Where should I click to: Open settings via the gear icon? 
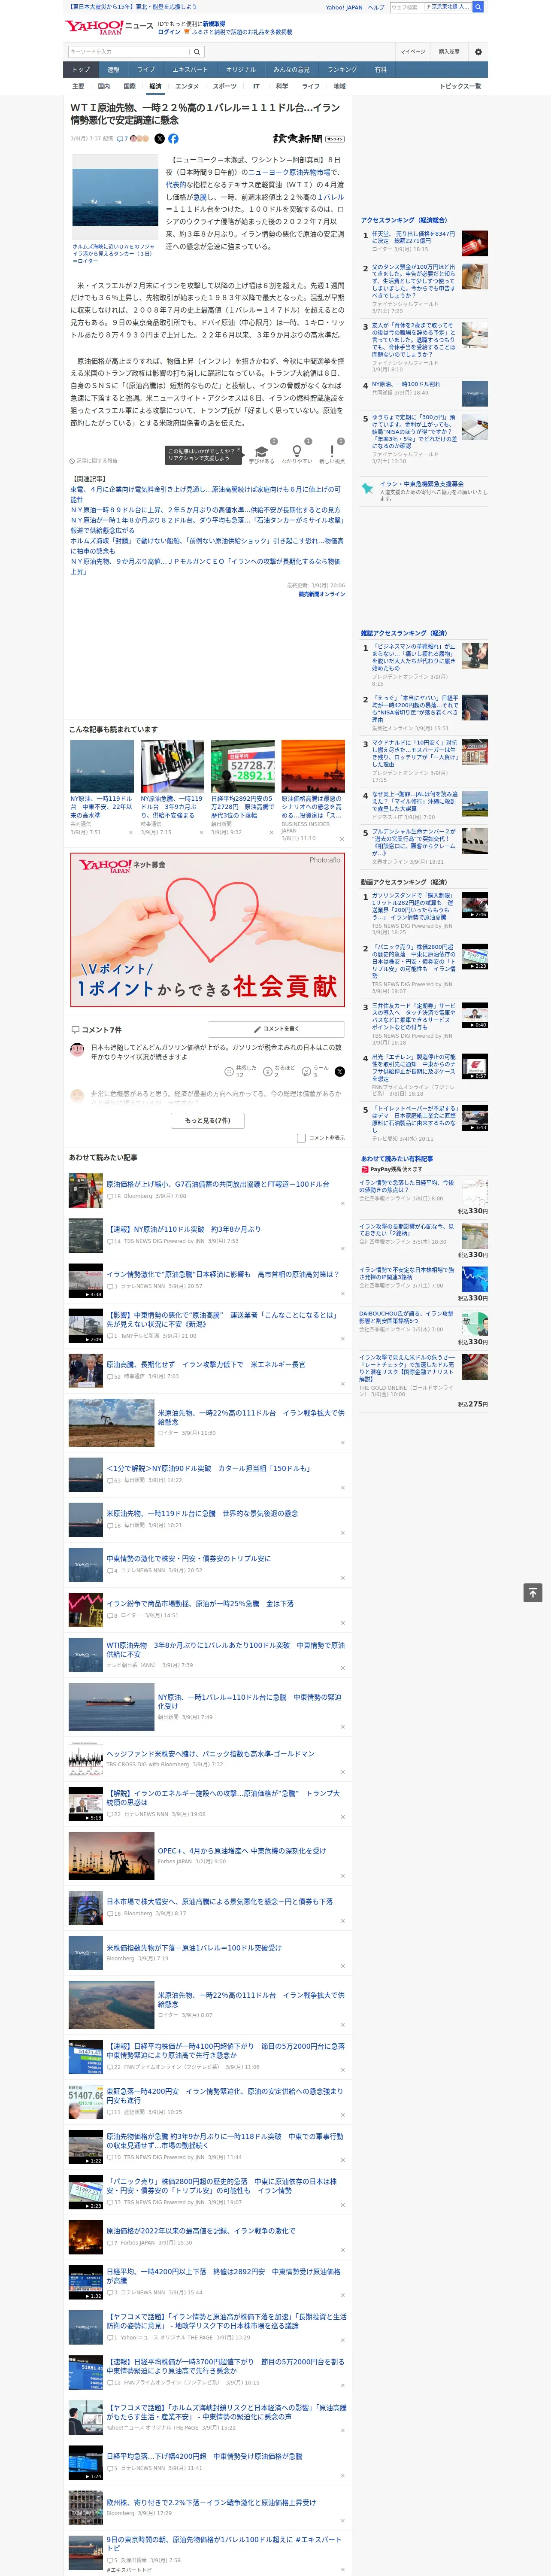[x=478, y=52]
